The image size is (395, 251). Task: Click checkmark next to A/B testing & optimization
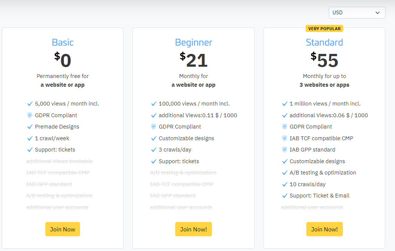coord(285,173)
